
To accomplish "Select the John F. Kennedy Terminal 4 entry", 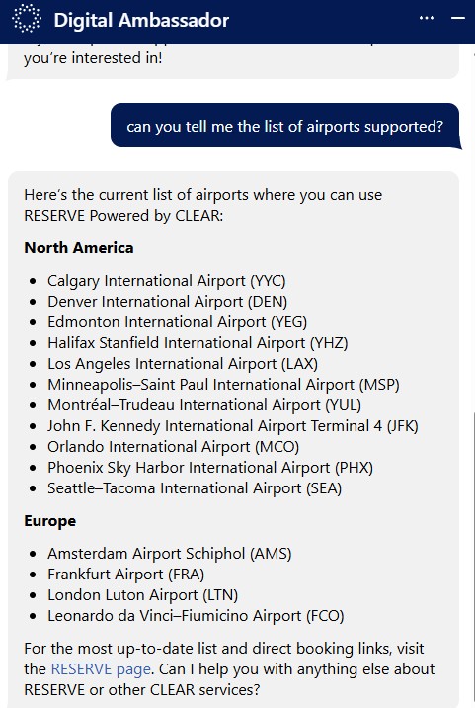I will (233, 426).
